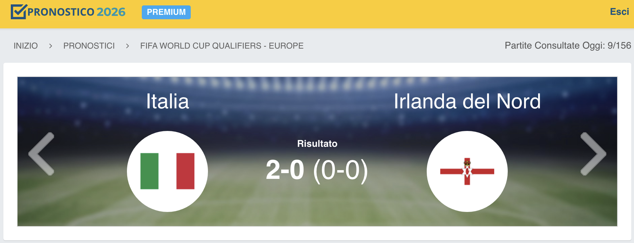Click the Partite Consultate Oggi counter
This screenshot has width=634, height=243.
[567, 46]
